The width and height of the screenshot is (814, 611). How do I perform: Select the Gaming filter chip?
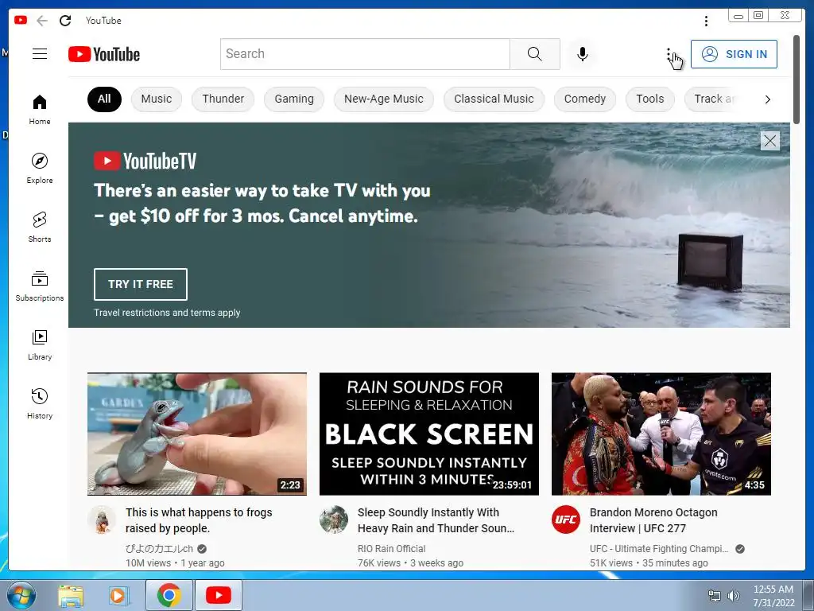(x=294, y=99)
